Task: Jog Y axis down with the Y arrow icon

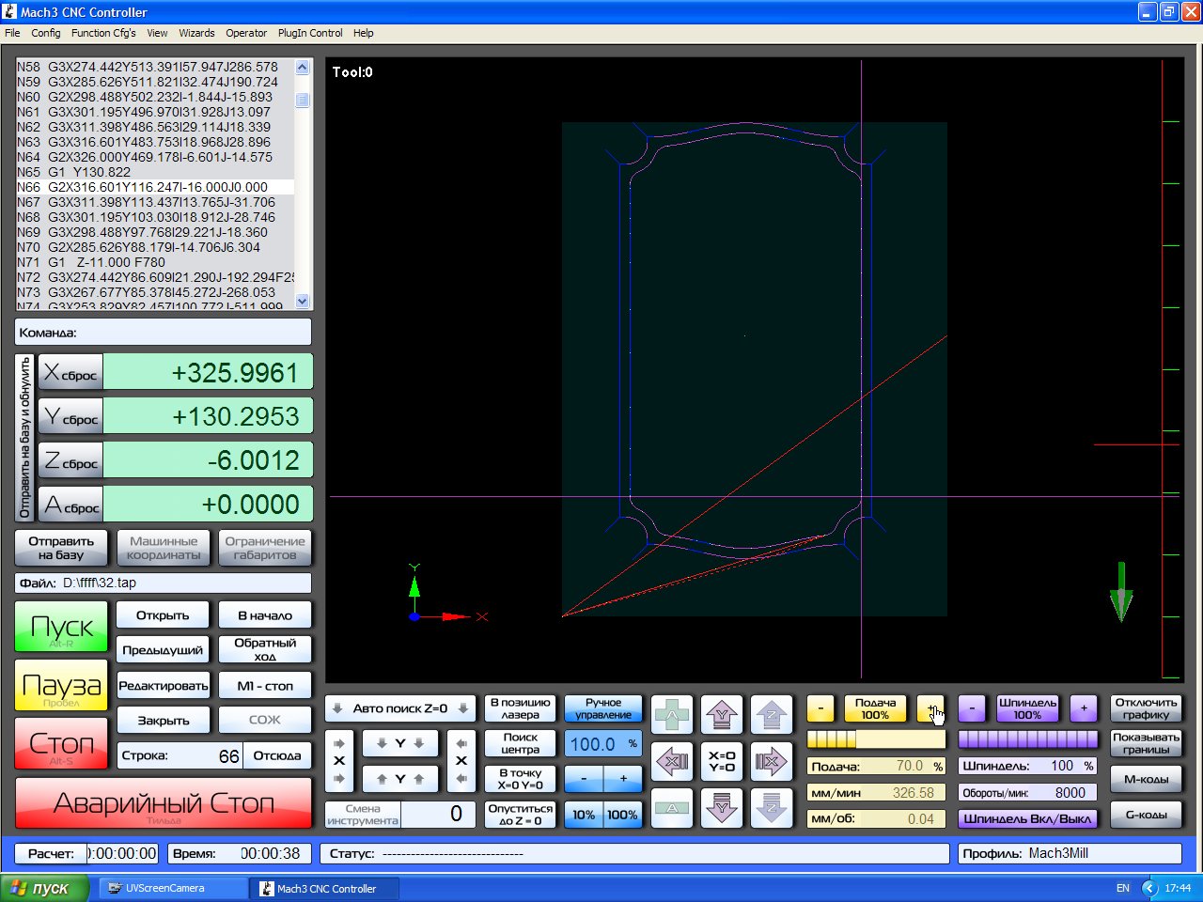Action: [x=721, y=807]
